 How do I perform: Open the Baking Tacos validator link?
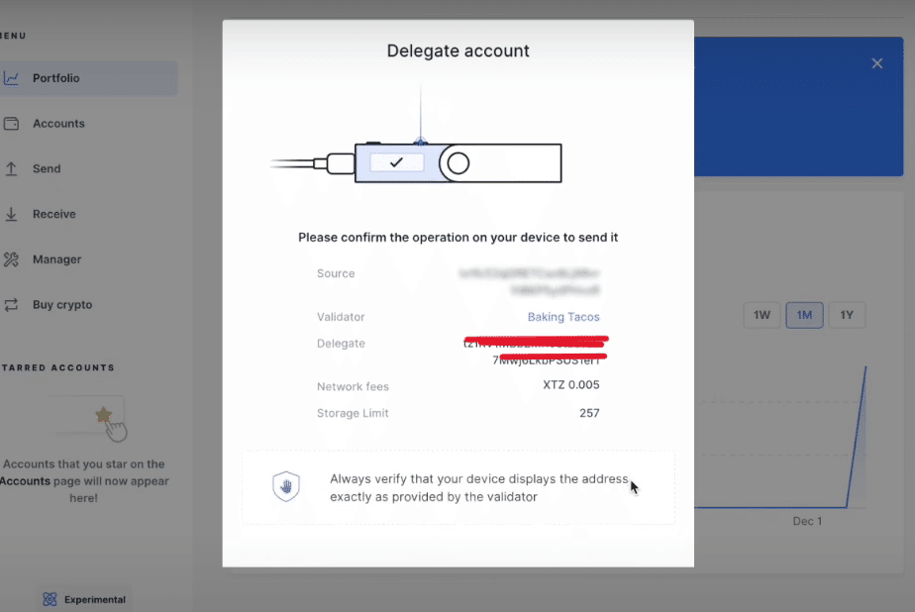click(562, 317)
